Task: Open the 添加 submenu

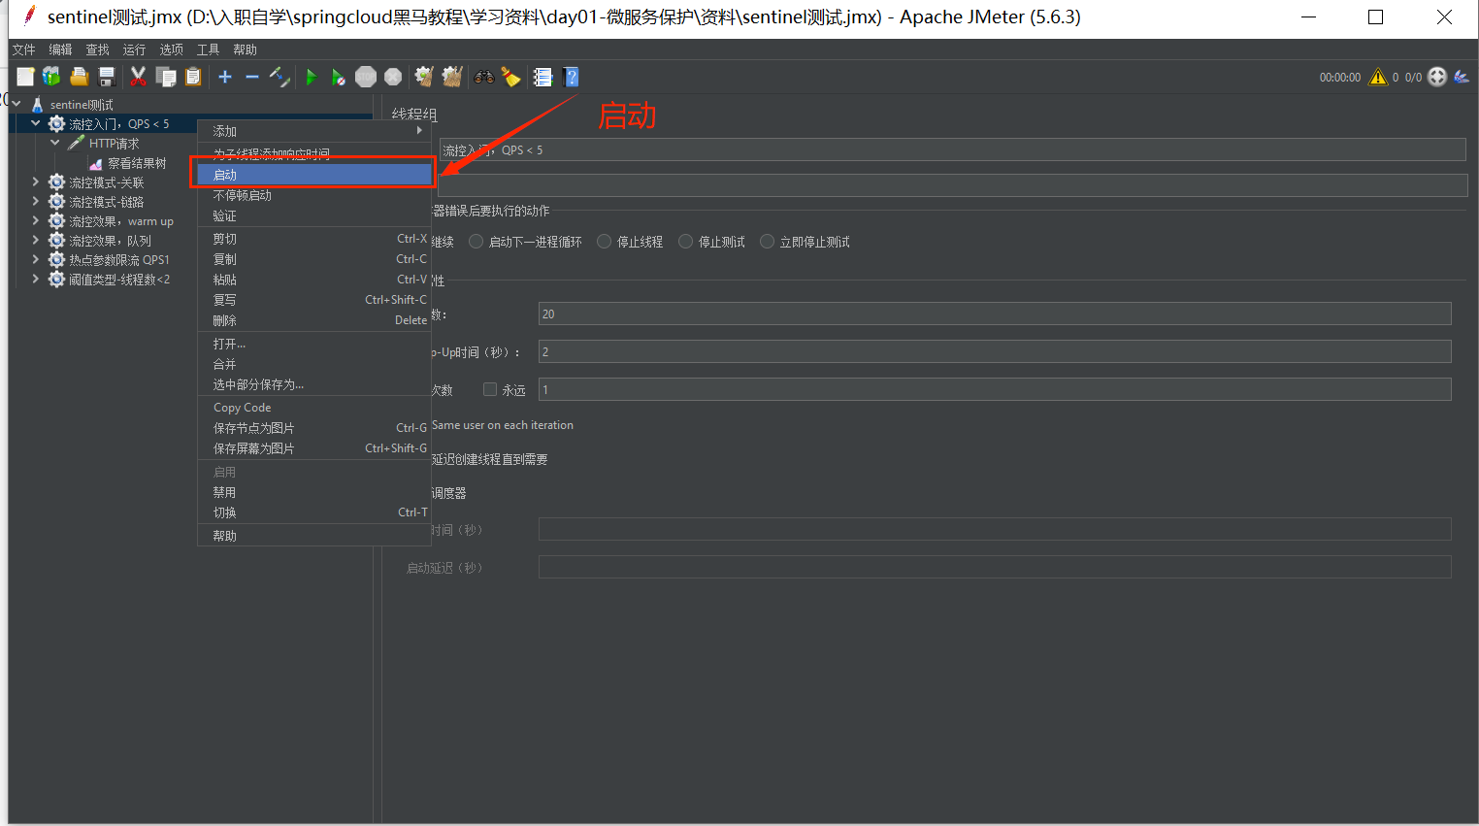Action: click(314, 131)
